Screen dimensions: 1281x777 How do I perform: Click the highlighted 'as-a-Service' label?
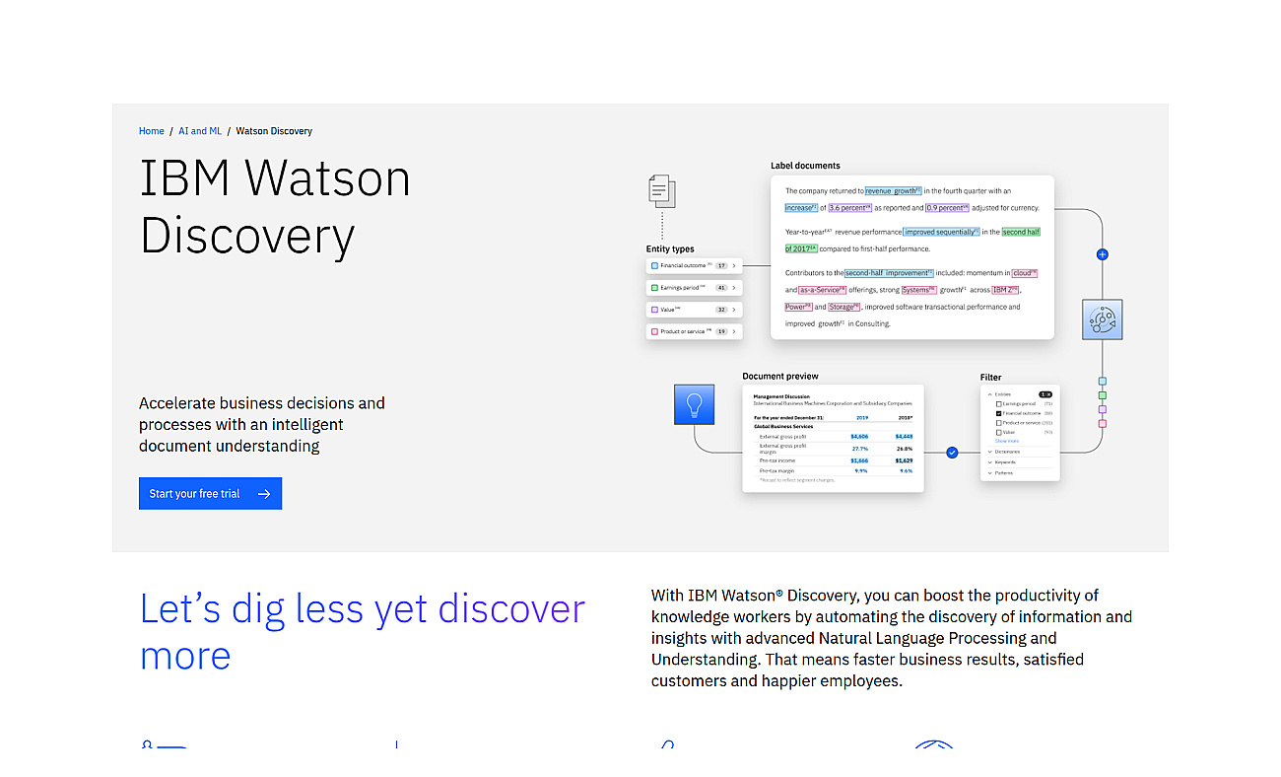pyautogui.click(x=822, y=290)
